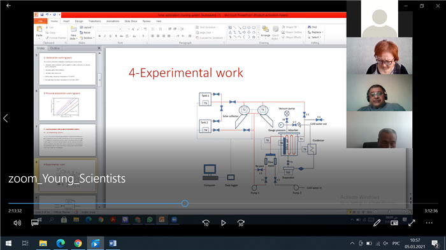This screenshot has width=446, height=250.
Task: Open the notification center
Action: [x=435, y=244]
